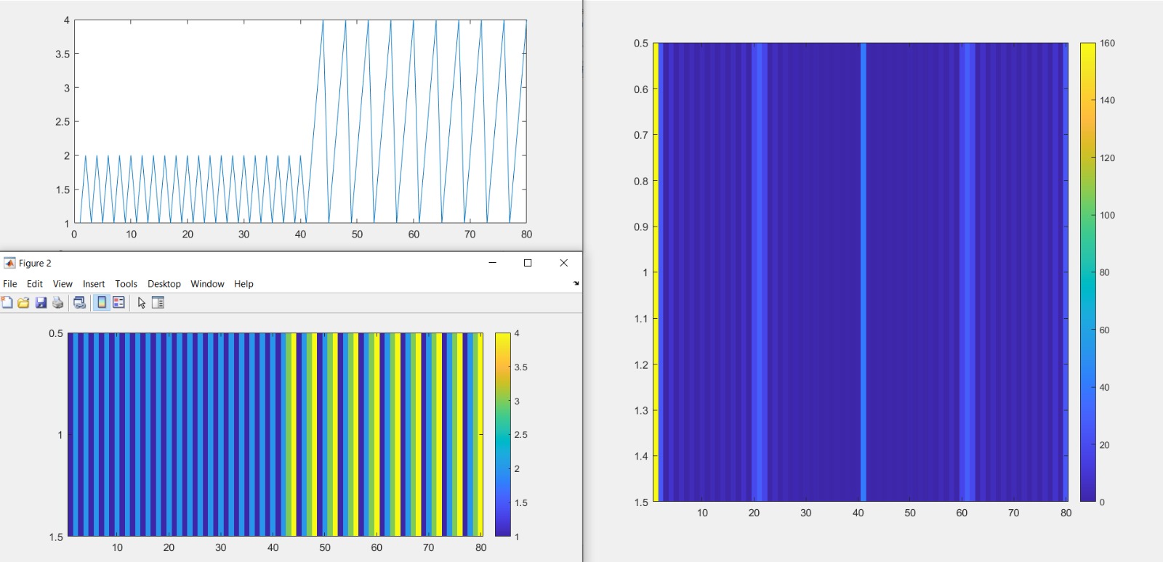This screenshot has height=562, width=1163.
Task: Print the figure using the printer icon
Action: click(58, 303)
